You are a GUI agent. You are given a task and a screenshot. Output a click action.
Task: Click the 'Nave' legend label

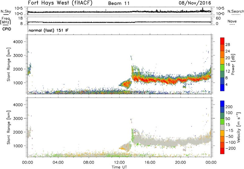(232, 21)
